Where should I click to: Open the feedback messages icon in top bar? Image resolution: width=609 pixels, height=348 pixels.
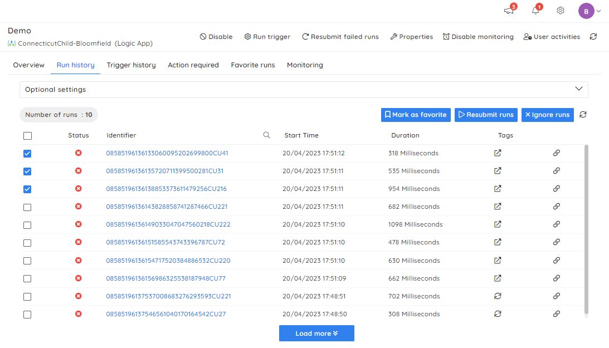click(508, 11)
